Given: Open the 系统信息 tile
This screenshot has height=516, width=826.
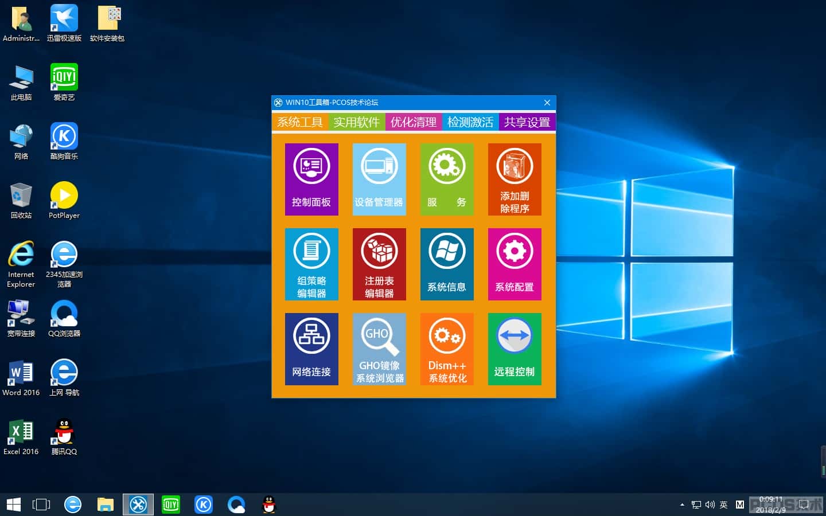Looking at the screenshot, I should pos(447,264).
